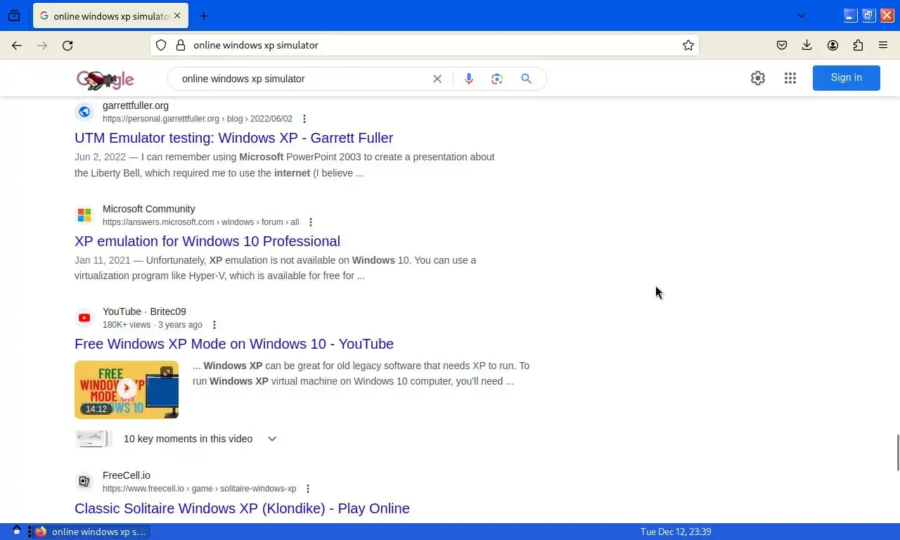
Task: Reload the current page
Action: click(x=67, y=45)
